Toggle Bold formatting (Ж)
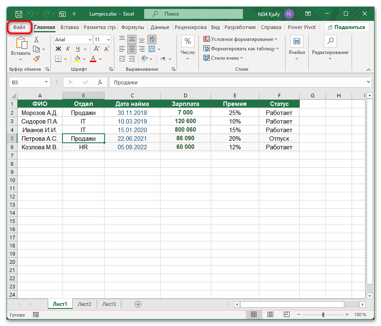The image size is (381, 326). 58,49
